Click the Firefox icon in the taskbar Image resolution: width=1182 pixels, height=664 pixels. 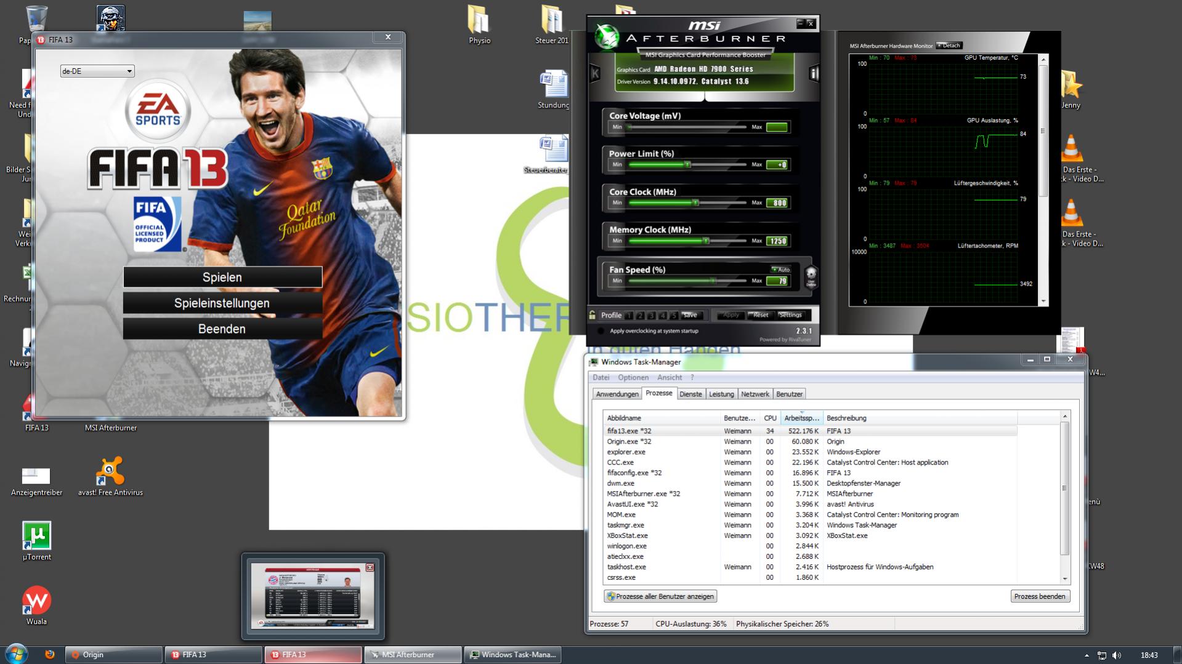pos(50,654)
